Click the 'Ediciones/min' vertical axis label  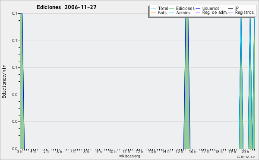pyautogui.click(x=4, y=81)
